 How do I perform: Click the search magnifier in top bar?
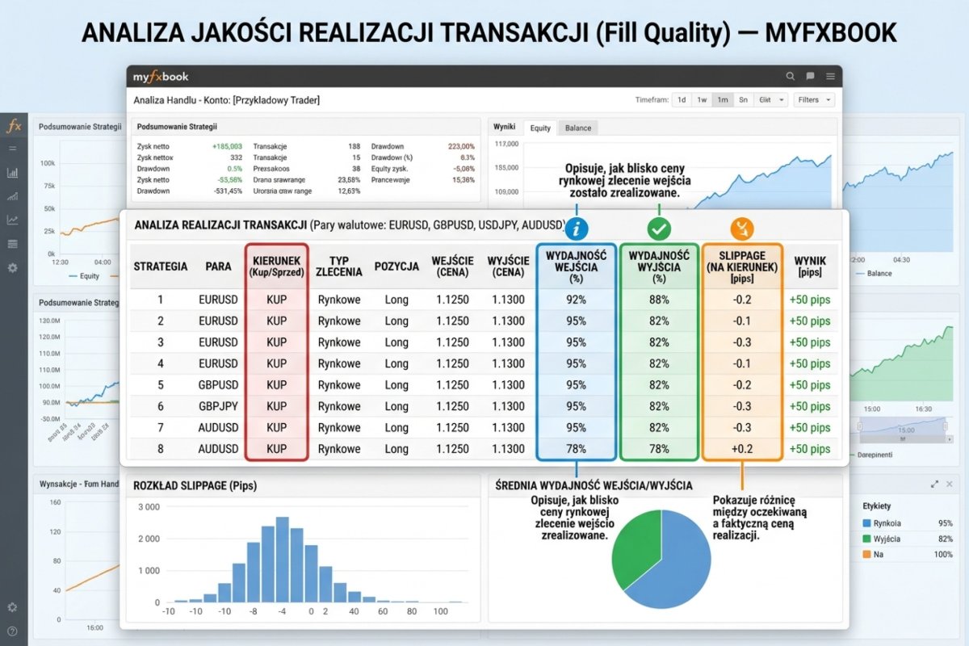(x=791, y=76)
